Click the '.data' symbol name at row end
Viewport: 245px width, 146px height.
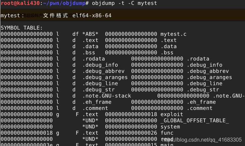[168, 46]
